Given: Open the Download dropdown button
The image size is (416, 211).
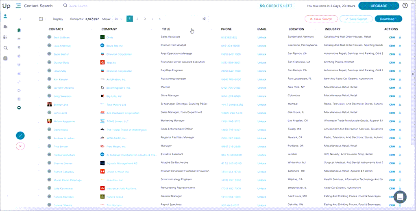Looking at the screenshot, I should (x=388, y=19).
